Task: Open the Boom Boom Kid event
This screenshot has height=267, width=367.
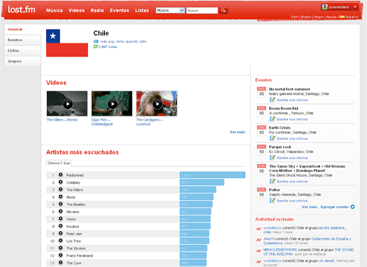Action: pyautogui.click(x=283, y=108)
